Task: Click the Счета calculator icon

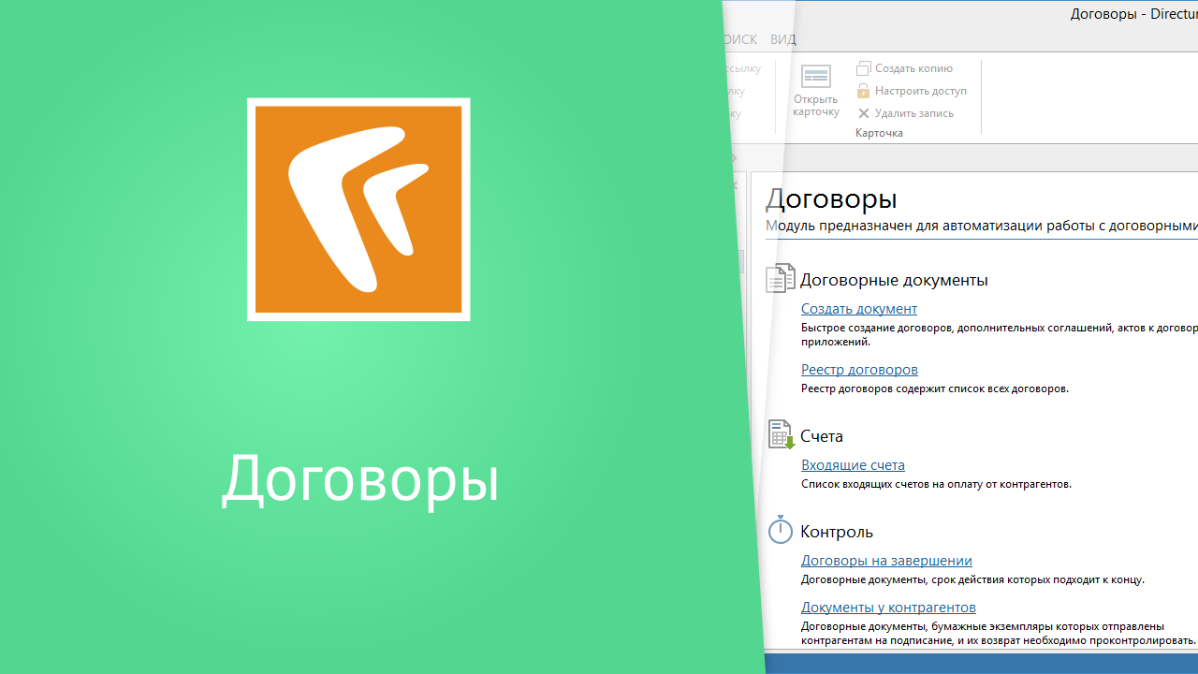Action: point(781,434)
